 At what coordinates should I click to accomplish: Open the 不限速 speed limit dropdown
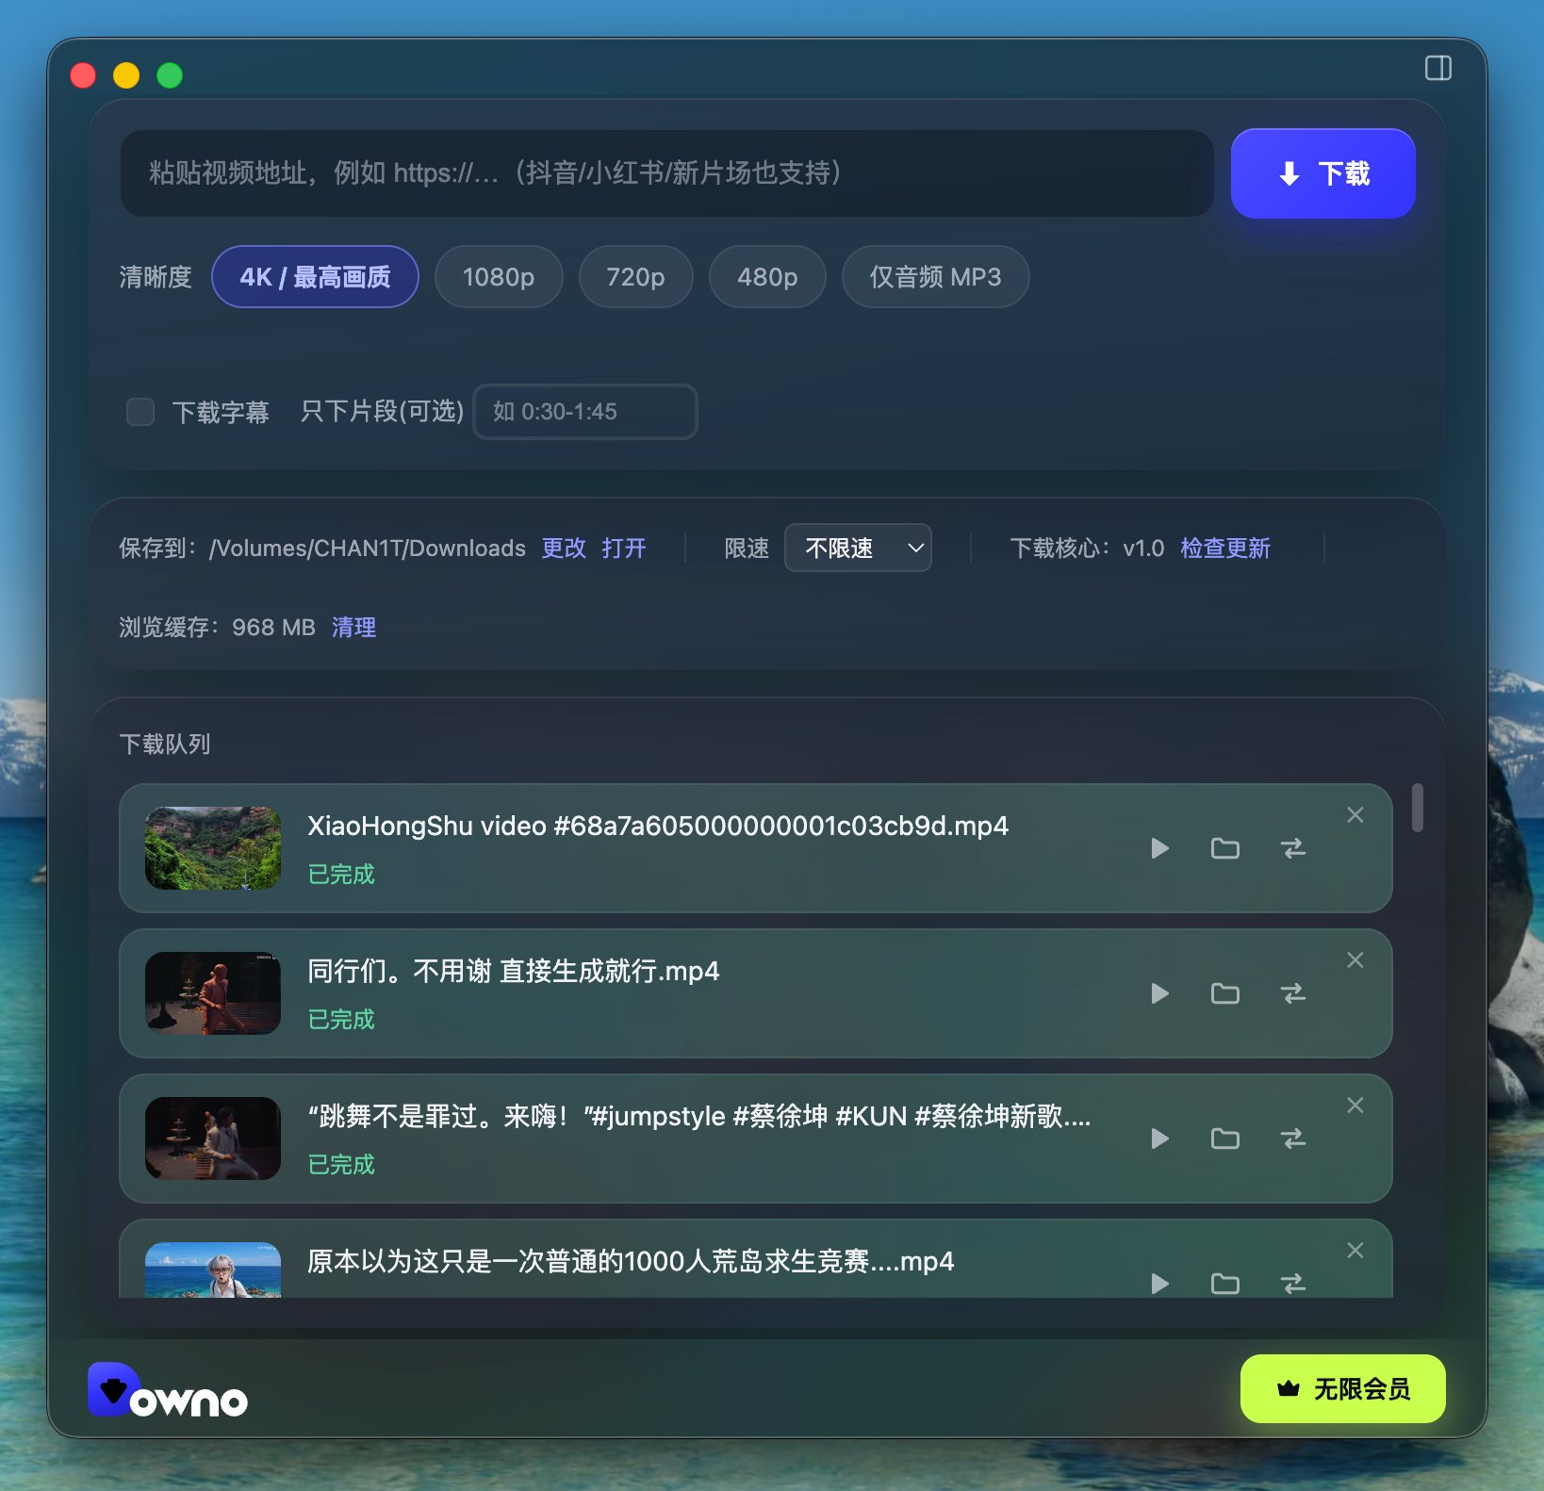(x=858, y=548)
